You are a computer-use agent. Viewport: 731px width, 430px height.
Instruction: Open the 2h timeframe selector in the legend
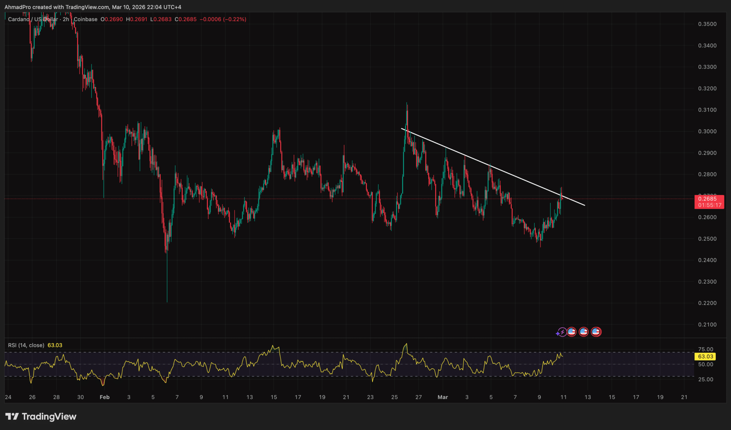pos(66,20)
